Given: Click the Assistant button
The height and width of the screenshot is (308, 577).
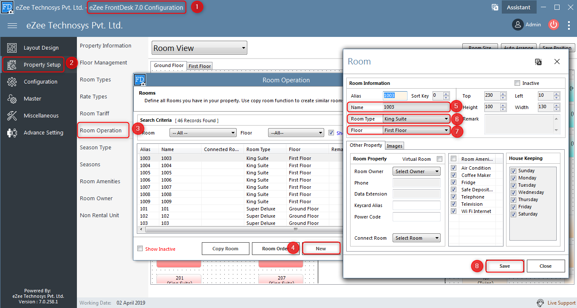Looking at the screenshot, I should (x=518, y=7).
